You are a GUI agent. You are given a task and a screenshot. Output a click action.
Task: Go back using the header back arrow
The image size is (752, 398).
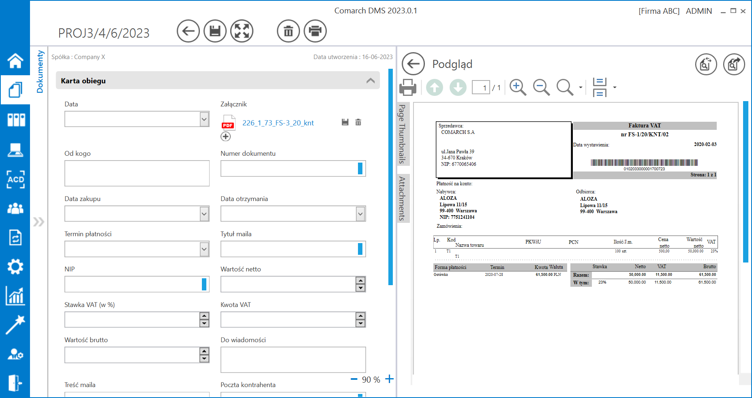(188, 31)
